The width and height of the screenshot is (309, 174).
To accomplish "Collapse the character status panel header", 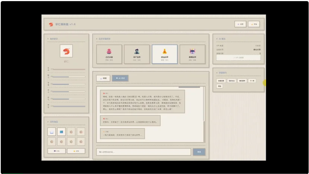I will [54, 39].
